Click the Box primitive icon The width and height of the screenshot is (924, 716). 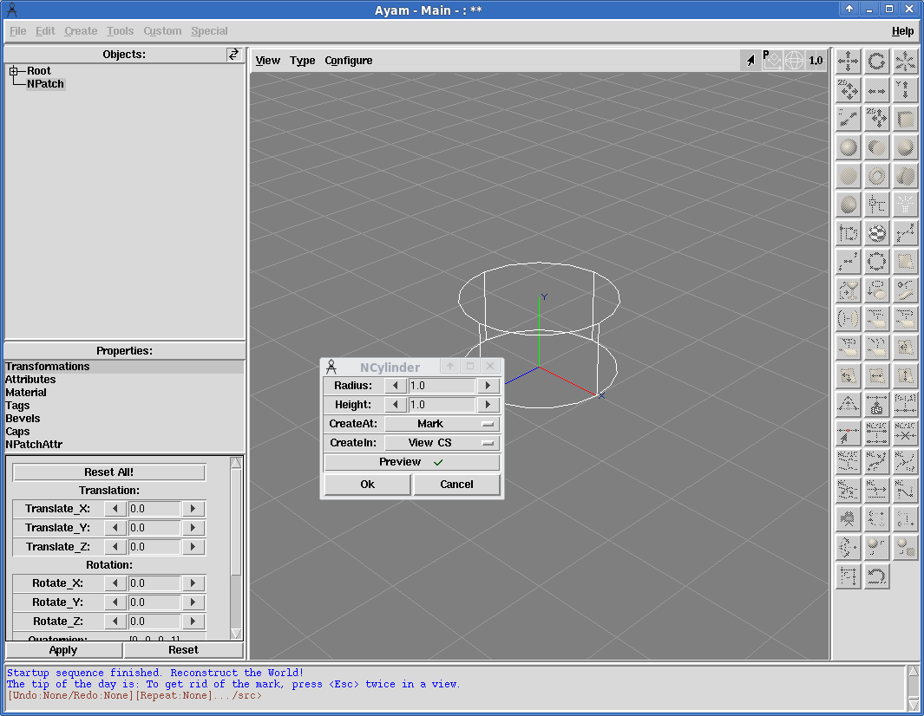(x=905, y=119)
